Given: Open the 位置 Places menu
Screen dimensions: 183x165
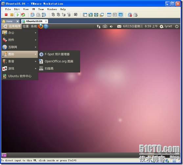Looking at the screenshot, I should pyautogui.click(x=26, y=26).
